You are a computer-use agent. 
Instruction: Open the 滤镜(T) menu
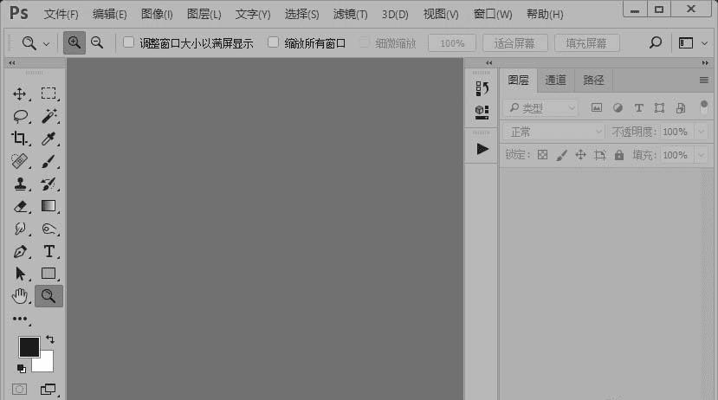tap(350, 14)
